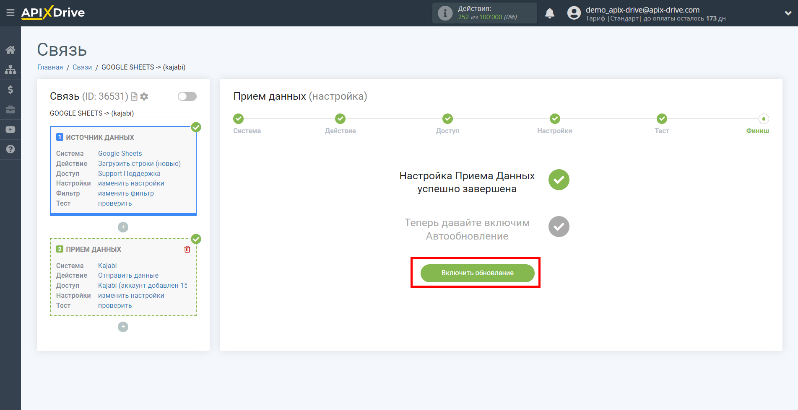
Task: Click receiver изменить настройки link
Action: pyautogui.click(x=131, y=295)
